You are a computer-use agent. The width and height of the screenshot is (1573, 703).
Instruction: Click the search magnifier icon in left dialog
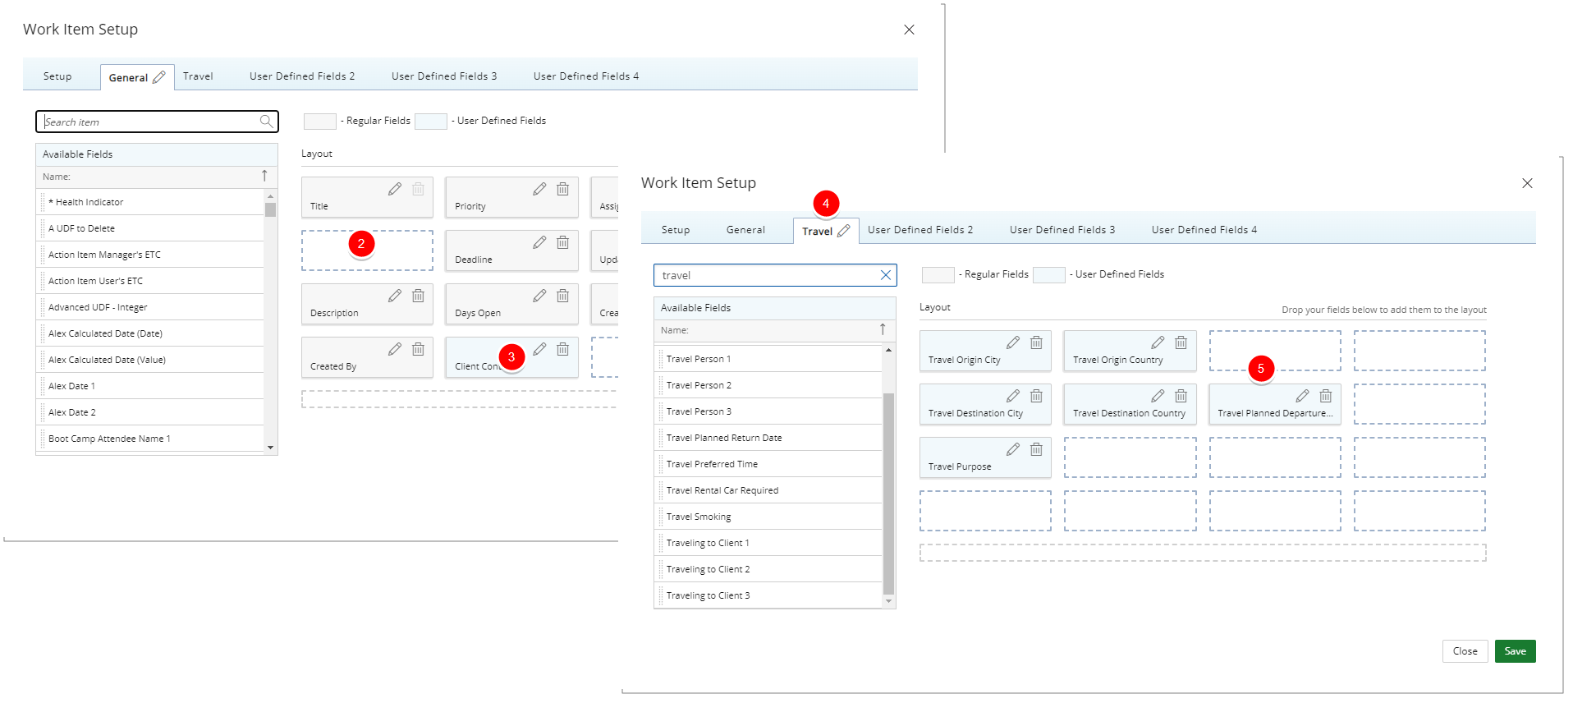click(266, 122)
